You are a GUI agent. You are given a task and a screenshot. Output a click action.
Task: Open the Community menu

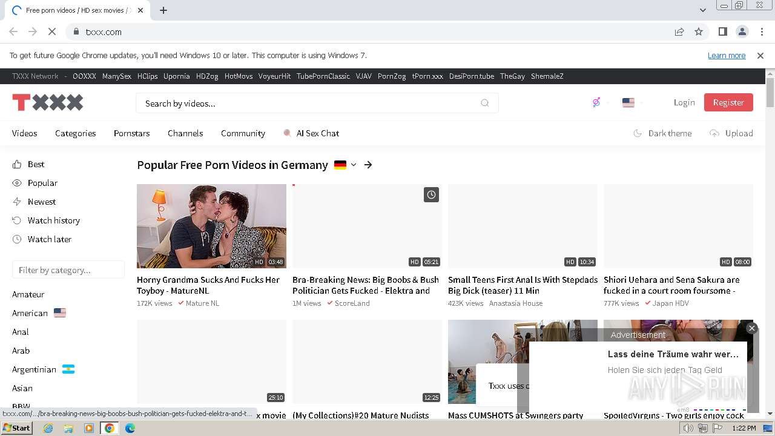(243, 133)
